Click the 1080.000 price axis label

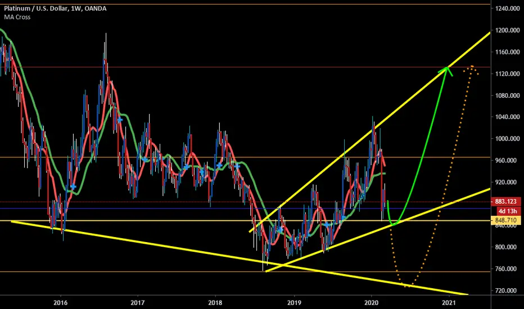click(508, 96)
